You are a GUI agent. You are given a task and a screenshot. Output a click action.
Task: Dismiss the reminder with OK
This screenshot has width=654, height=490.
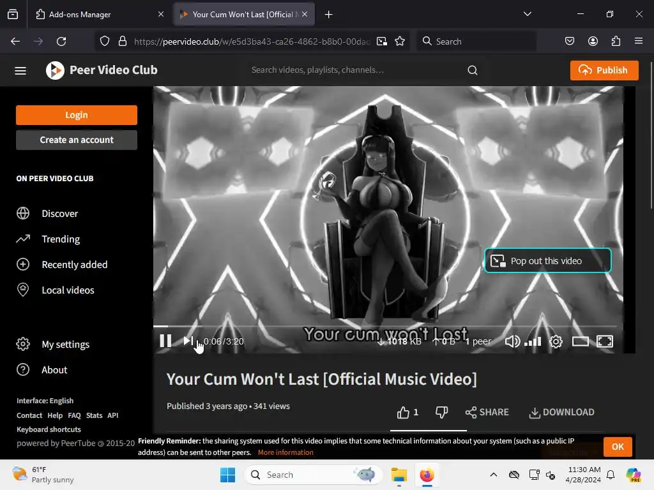pyautogui.click(x=618, y=447)
